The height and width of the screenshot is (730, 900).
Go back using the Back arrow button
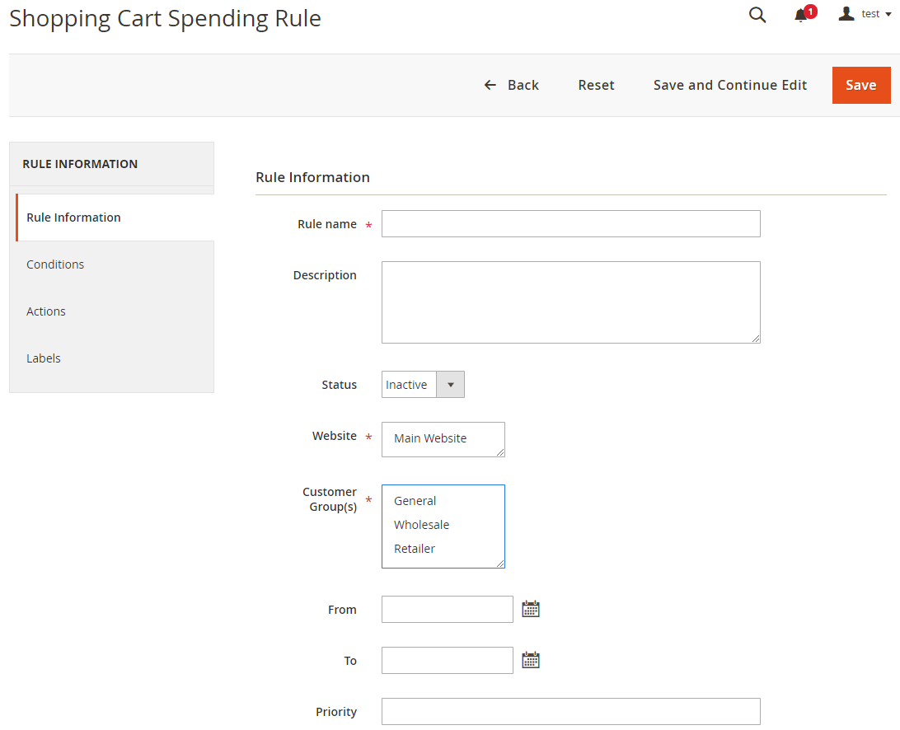click(511, 85)
